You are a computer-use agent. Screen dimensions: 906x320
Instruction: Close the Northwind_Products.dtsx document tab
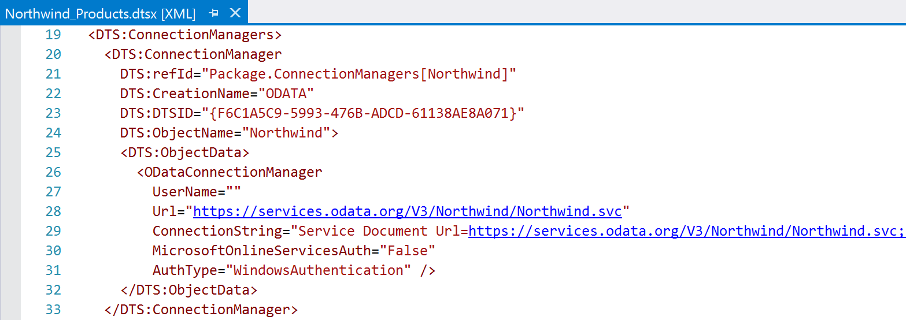pyautogui.click(x=235, y=13)
